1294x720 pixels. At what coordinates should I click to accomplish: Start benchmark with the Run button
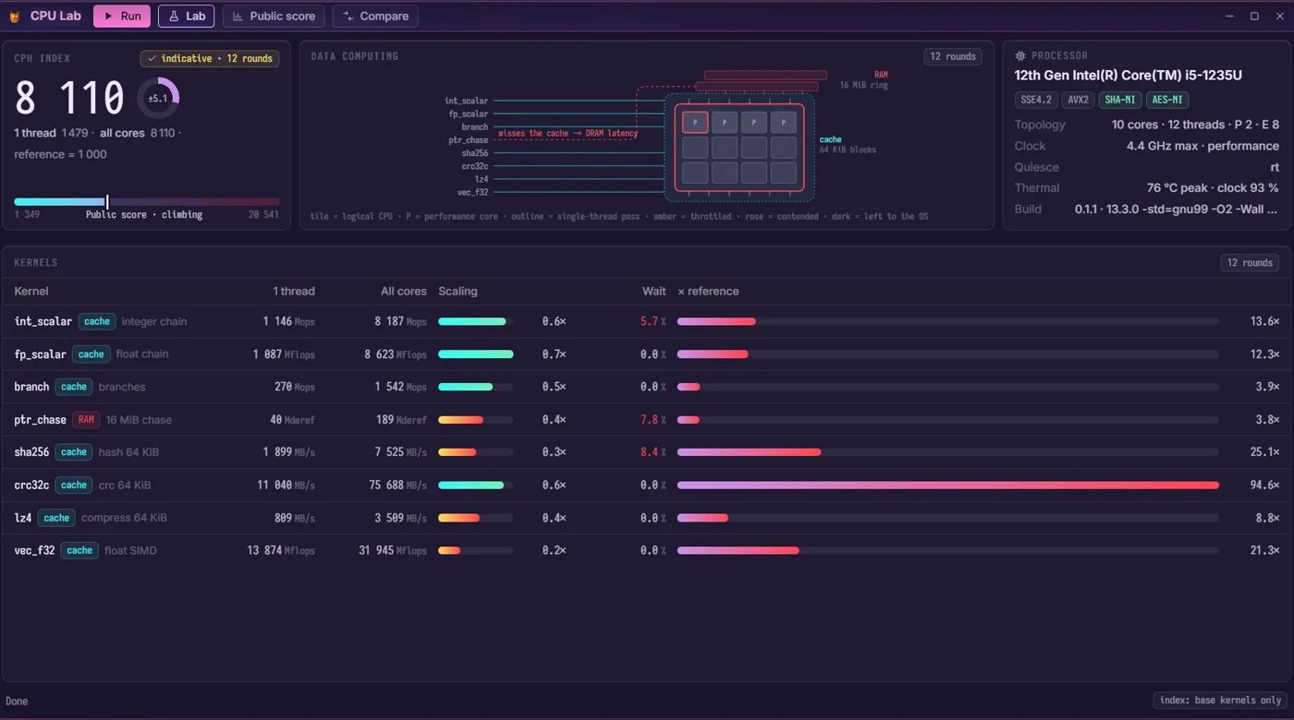pyautogui.click(x=122, y=16)
